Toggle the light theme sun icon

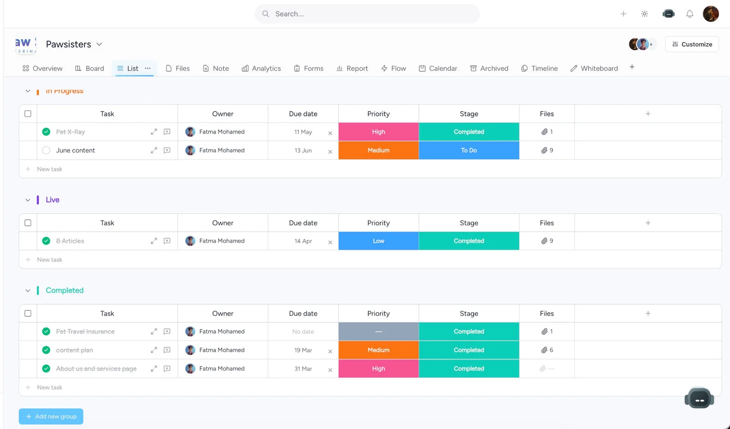(645, 14)
